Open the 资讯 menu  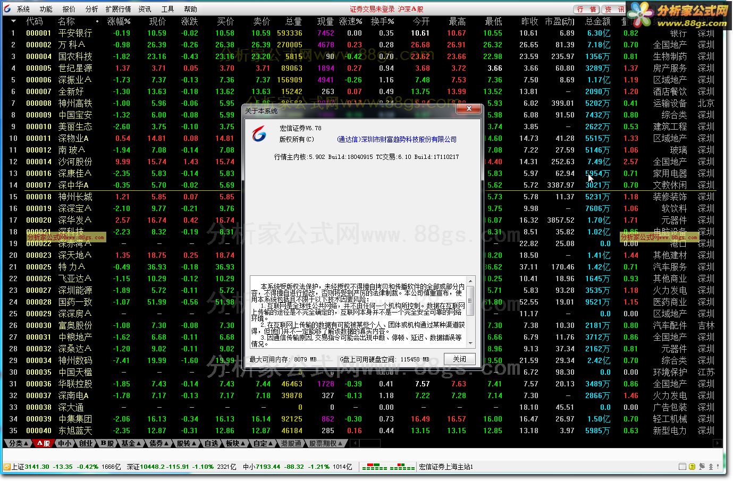pos(145,9)
